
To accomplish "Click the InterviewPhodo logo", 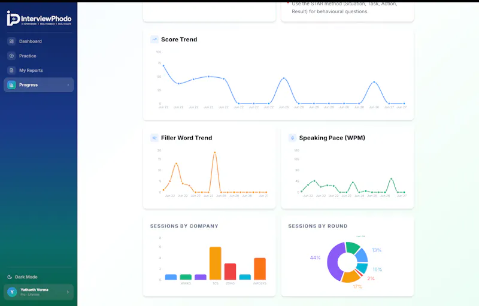I will tap(39, 19).
